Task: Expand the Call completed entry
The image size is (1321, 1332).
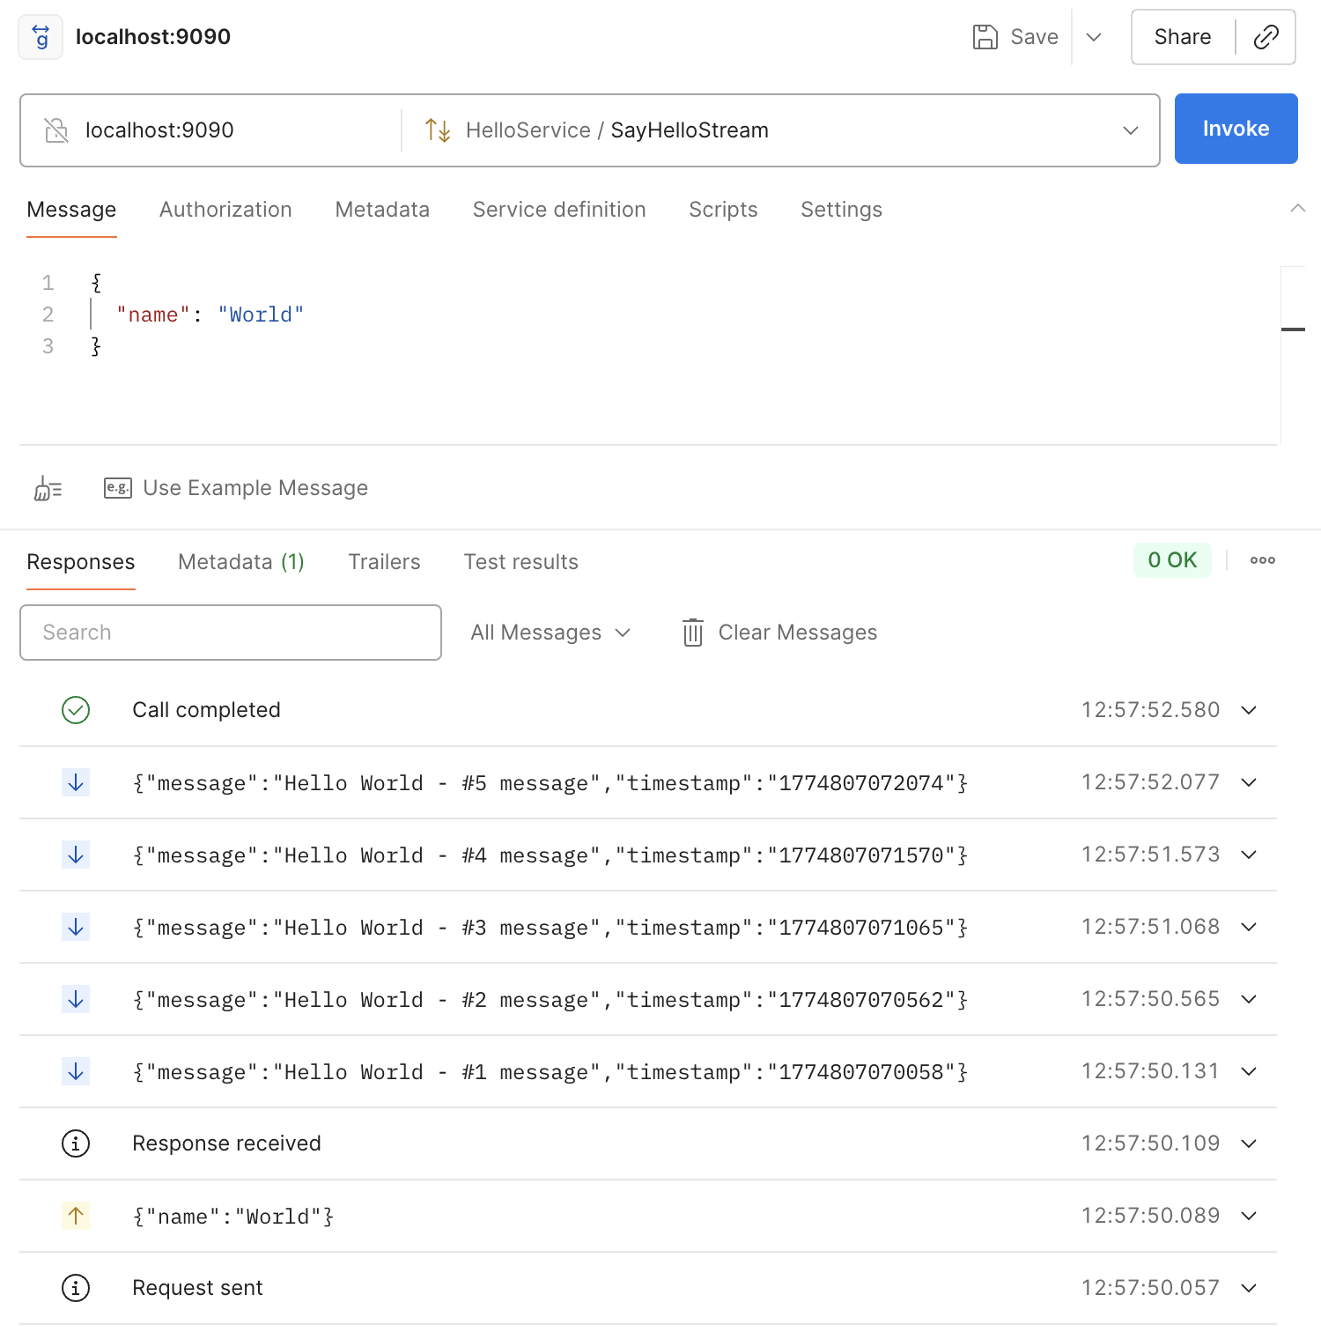Action: click(x=1248, y=710)
